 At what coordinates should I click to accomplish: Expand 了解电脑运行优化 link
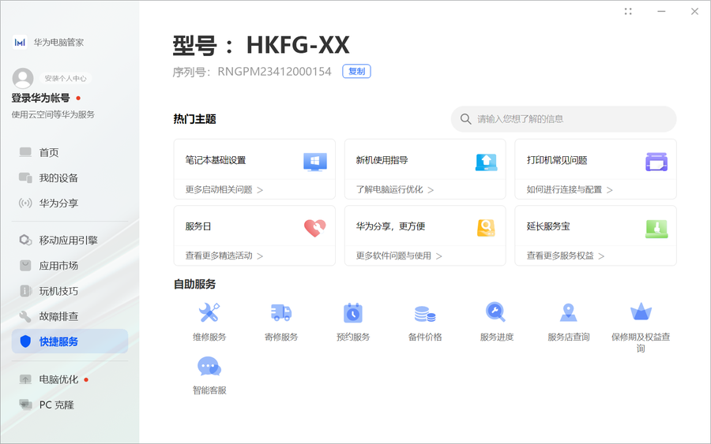click(395, 190)
